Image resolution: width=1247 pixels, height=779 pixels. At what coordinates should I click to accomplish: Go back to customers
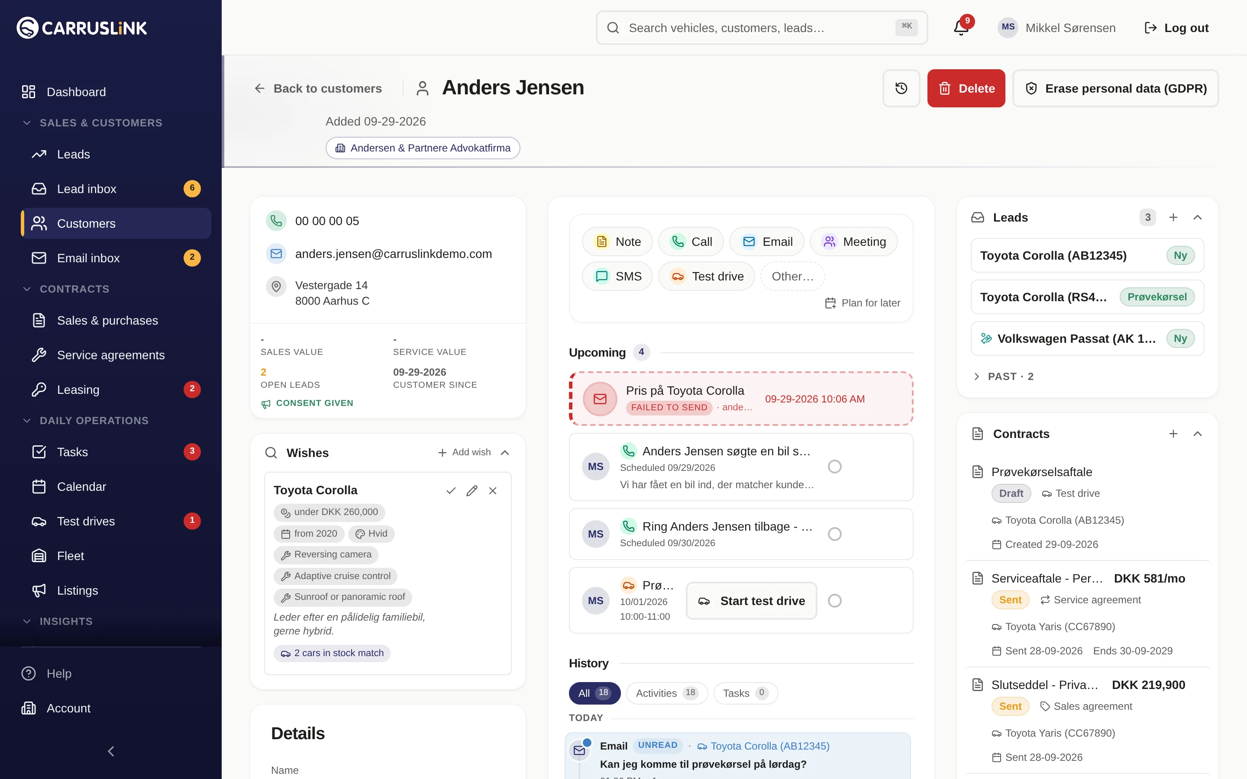pyautogui.click(x=318, y=88)
